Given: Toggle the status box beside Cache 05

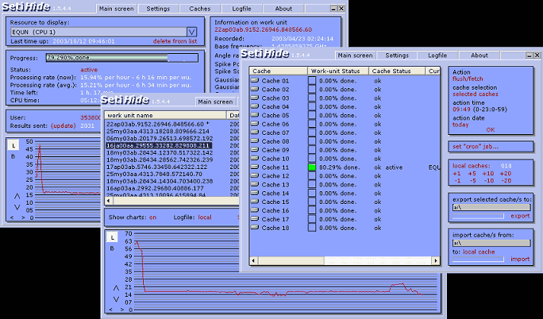Looking at the screenshot, I should tap(312, 115).
